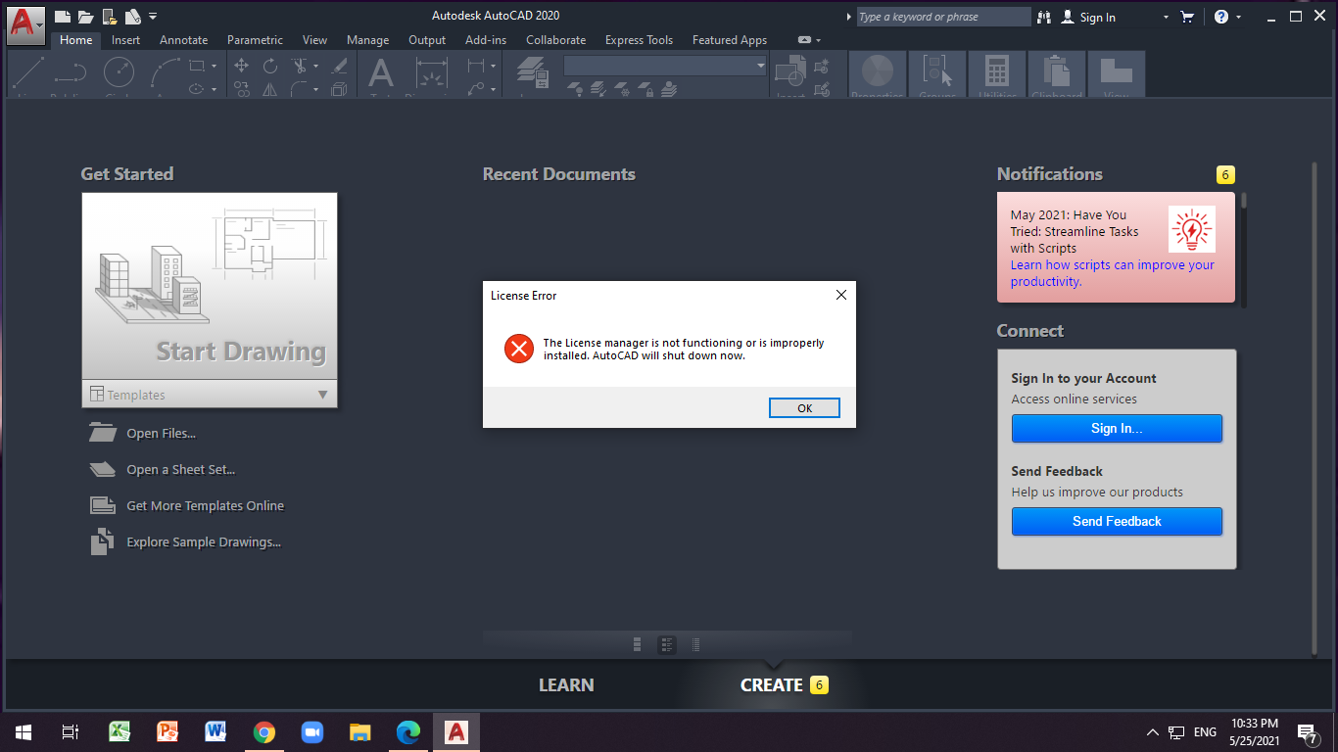1338x752 pixels.
Task: Select the Mirror tool in ribbon
Action: pyautogui.click(x=270, y=89)
